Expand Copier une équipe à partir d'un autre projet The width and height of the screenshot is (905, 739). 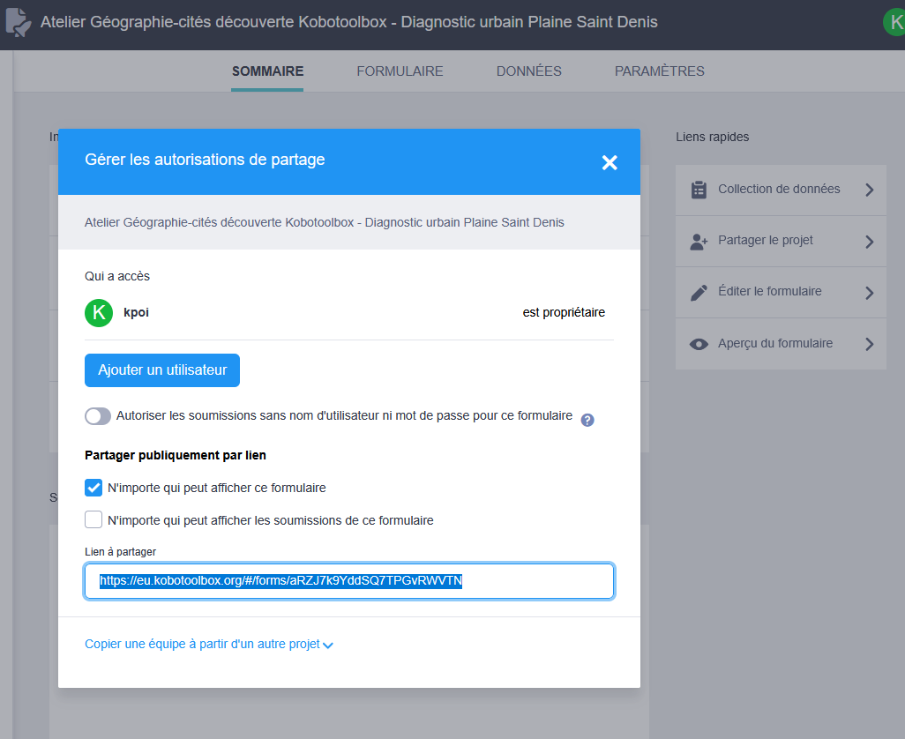click(208, 645)
